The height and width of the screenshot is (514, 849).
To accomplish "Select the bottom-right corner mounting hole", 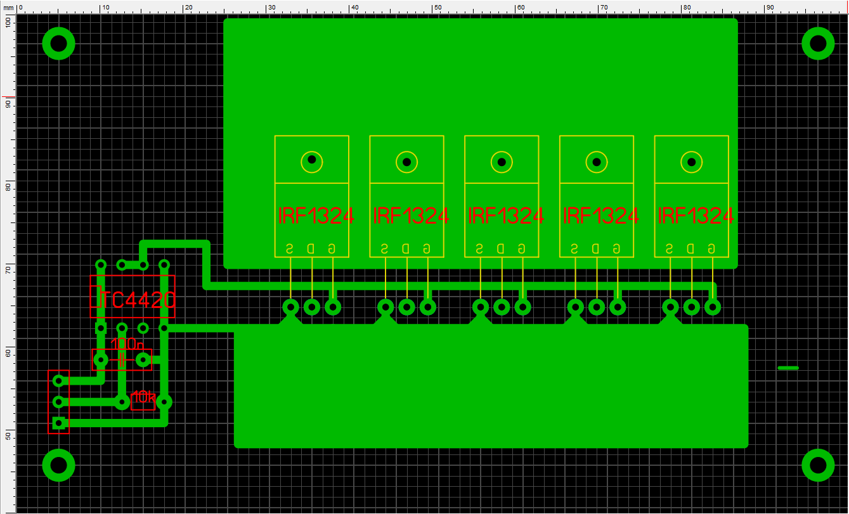I will [818, 465].
